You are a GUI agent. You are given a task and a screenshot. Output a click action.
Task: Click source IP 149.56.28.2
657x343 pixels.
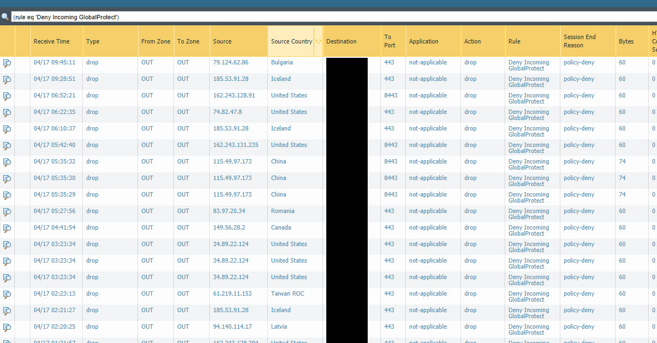[x=229, y=228]
